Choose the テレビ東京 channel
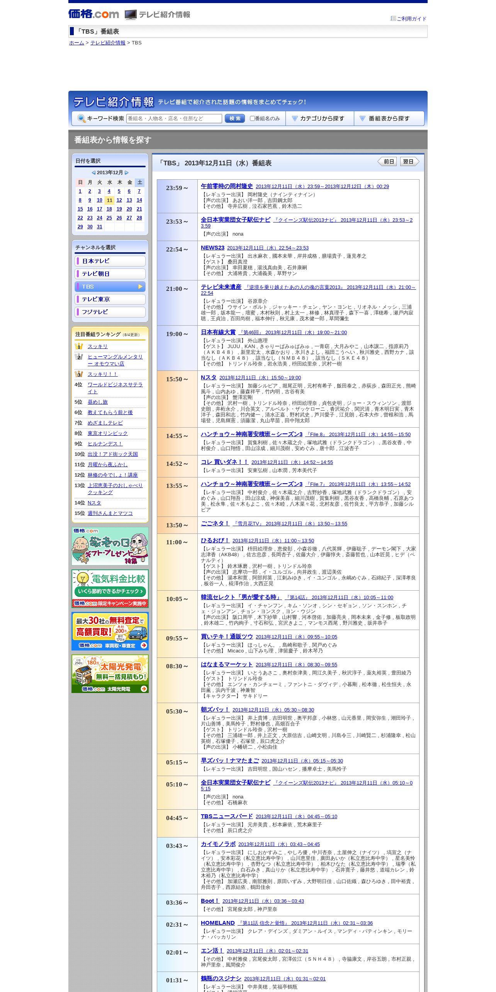This screenshot has height=992, width=496. point(110,299)
